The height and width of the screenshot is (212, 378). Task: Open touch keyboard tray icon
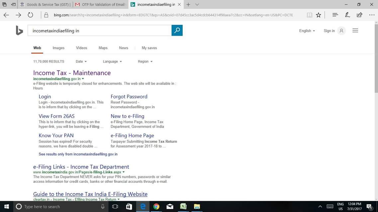[x=330, y=206]
